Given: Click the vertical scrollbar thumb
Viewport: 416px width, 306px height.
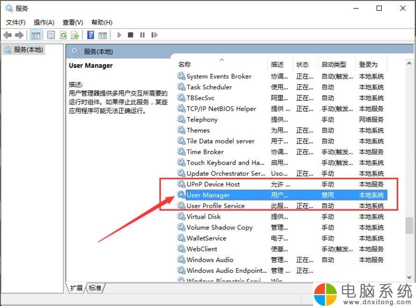Looking at the screenshot, I should point(409,226).
